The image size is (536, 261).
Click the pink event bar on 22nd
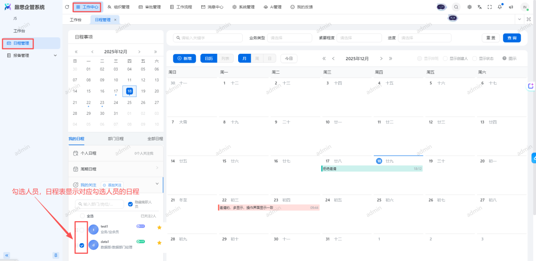(x=269, y=208)
